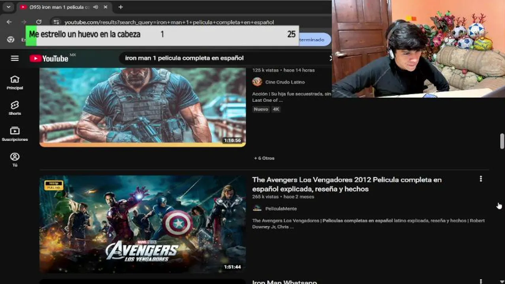Click the YouTube search field
Viewport: 505px width, 284px height.
point(225,58)
